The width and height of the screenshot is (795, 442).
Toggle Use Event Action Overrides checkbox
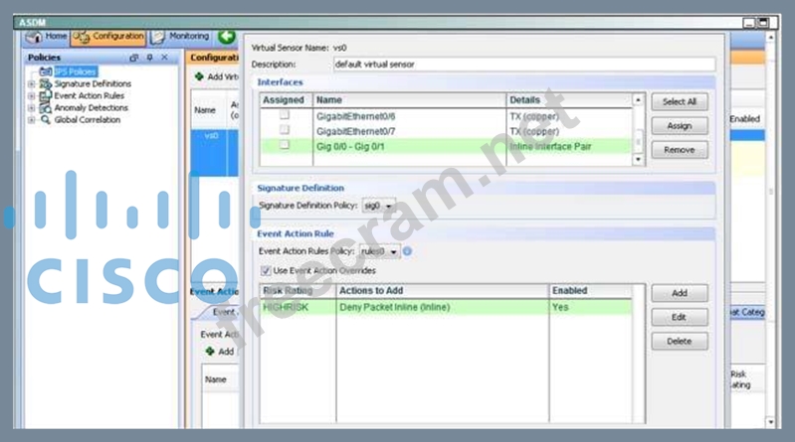pos(265,270)
